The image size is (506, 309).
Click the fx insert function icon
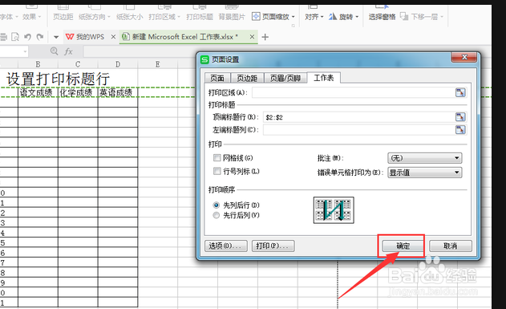click(68, 51)
